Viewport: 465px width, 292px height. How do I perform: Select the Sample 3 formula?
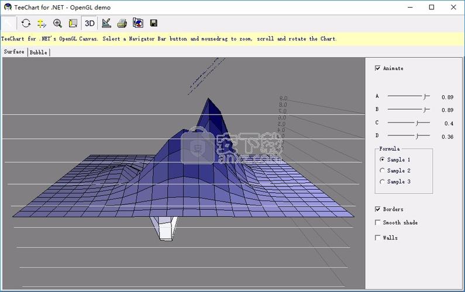[382, 182]
